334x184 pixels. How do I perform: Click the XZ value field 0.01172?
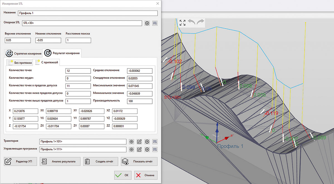point(125,111)
